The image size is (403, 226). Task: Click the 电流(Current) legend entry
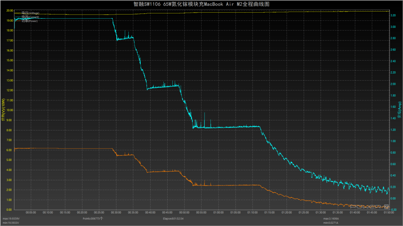(x=27, y=17)
